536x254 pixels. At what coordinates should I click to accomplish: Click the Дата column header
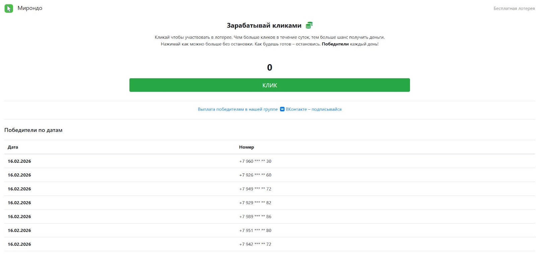(x=13, y=147)
